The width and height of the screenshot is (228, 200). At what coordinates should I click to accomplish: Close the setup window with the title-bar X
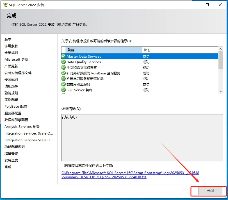click(x=220, y=5)
